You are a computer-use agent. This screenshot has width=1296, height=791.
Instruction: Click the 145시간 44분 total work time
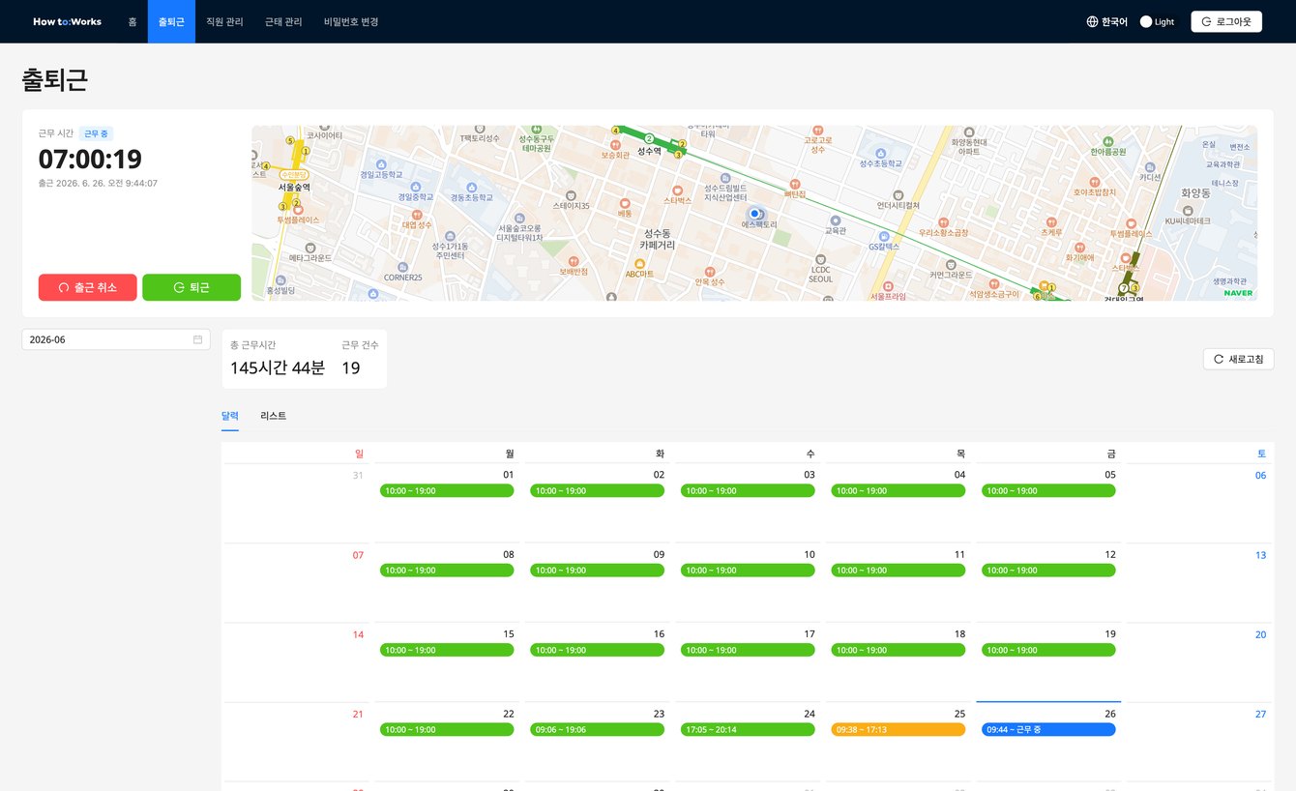coord(278,367)
